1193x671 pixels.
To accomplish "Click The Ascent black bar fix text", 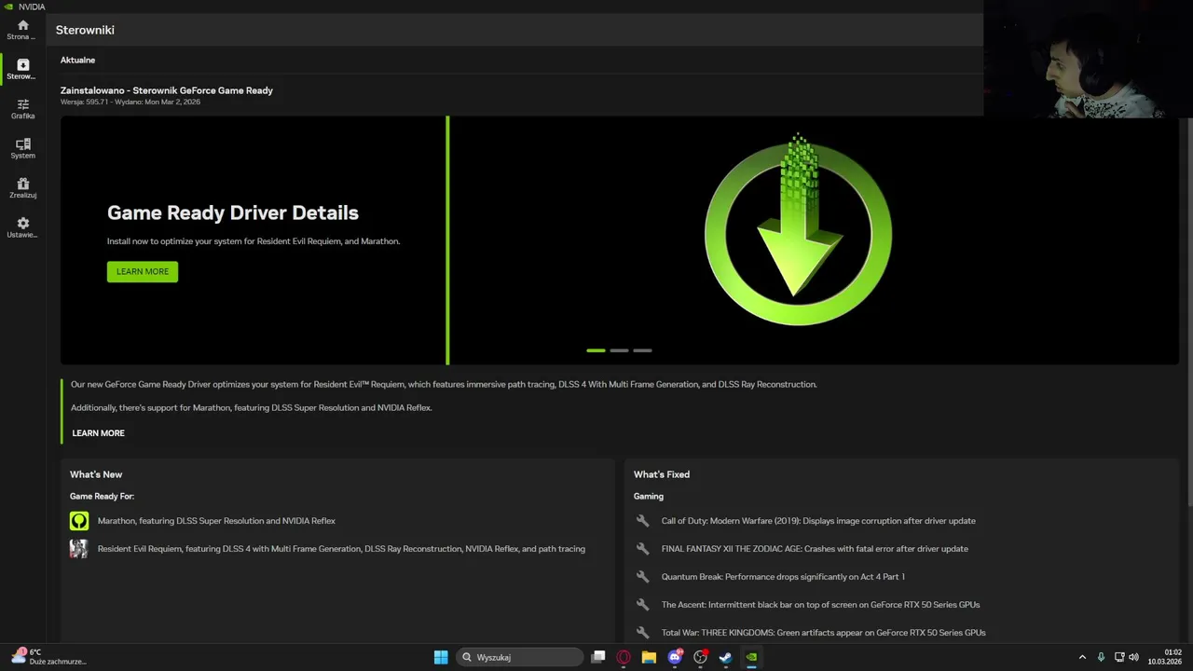I will (820, 605).
